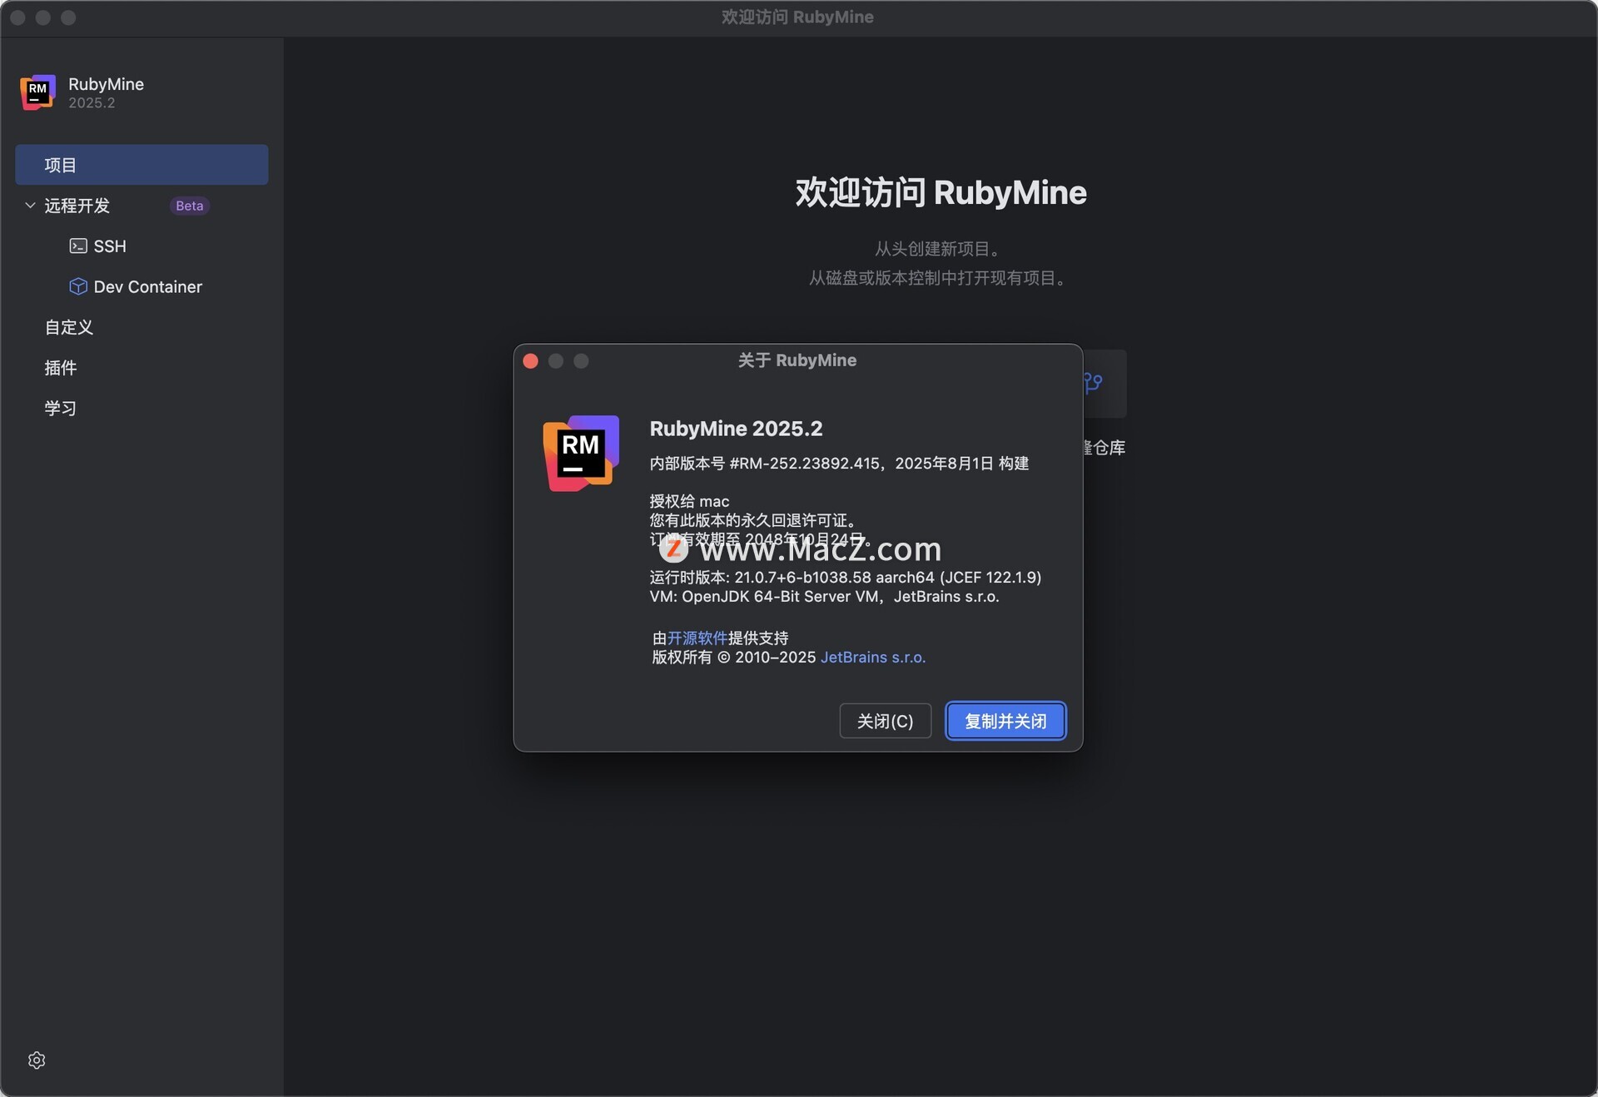This screenshot has width=1598, height=1097.
Task: Open the JetBrains s.r.o. link
Action: pos(873,657)
